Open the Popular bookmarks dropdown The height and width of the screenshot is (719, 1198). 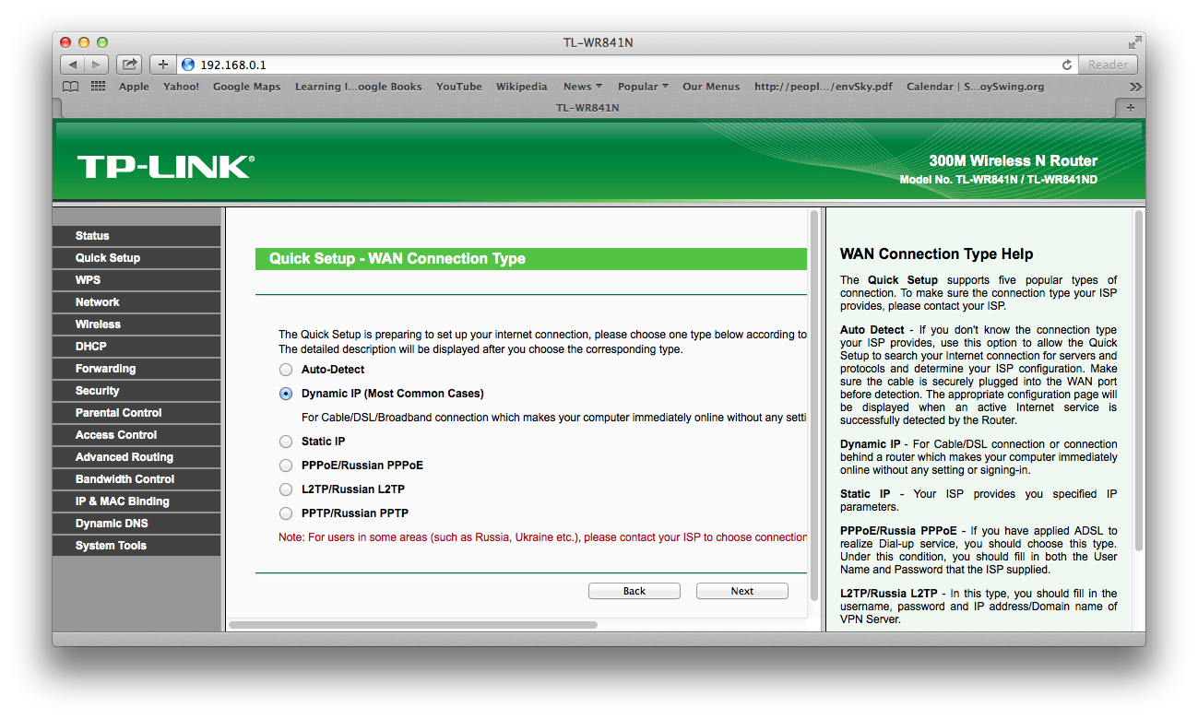coord(643,87)
